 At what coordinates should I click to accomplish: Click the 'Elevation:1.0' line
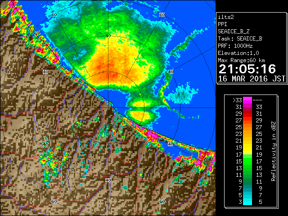[238, 53]
